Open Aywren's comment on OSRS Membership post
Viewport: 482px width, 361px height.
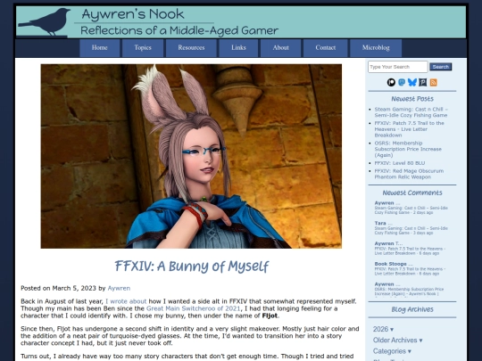point(409,289)
